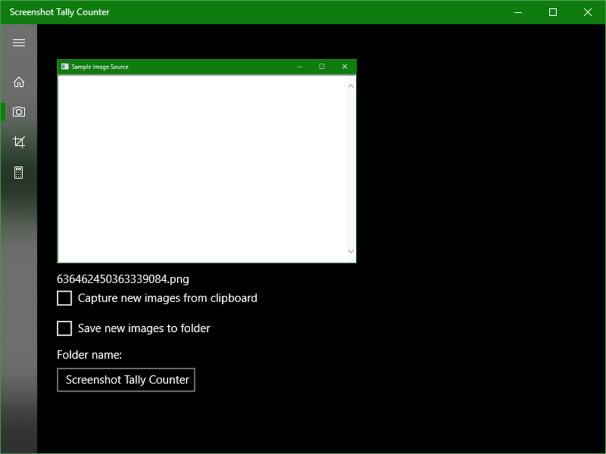Click the X in the Sample Image Source preview
The width and height of the screenshot is (606, 454).
(345, 66)
